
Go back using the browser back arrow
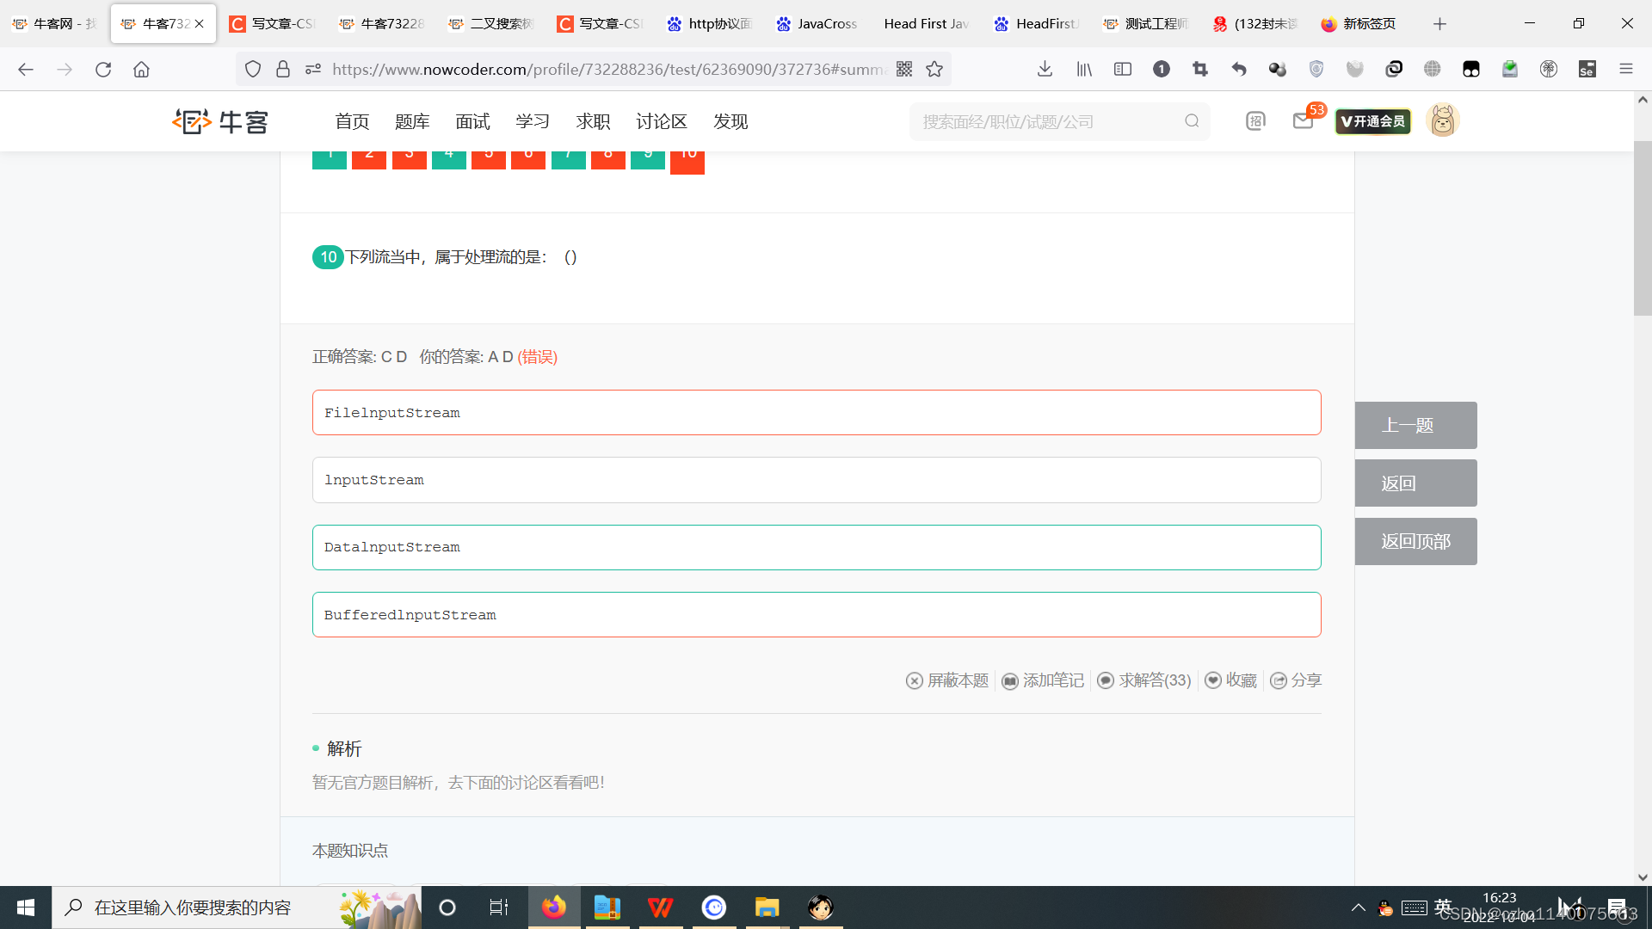[26, 70]
